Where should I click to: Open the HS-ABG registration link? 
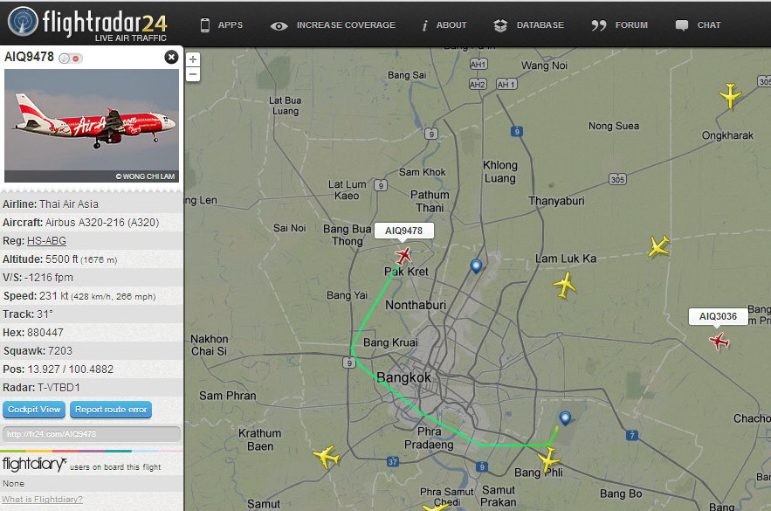[x=46, y=241]
